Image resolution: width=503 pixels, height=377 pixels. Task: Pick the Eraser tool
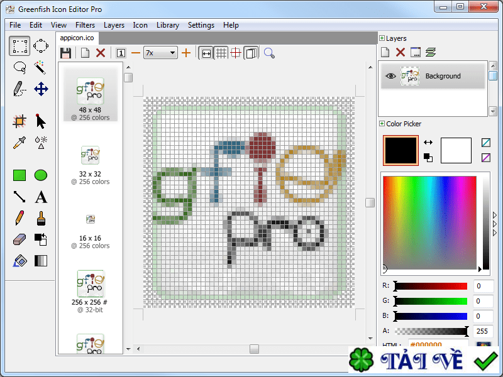(19, 239)
